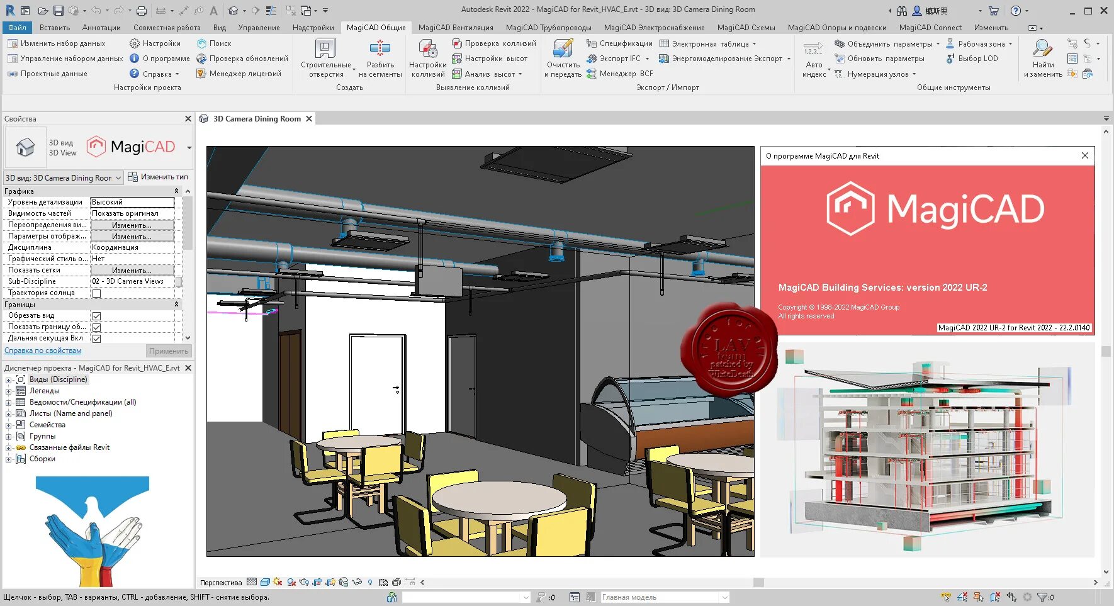1114x606 pixels.
Task: Click Изменить button for Показать сетки
Action: click(132, 271)
